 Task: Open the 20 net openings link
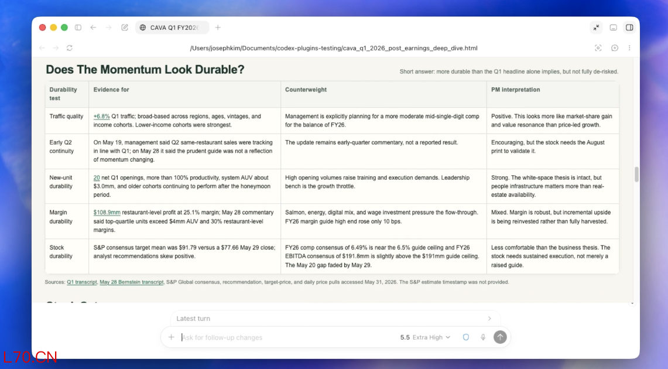click(x=97, y=177)
